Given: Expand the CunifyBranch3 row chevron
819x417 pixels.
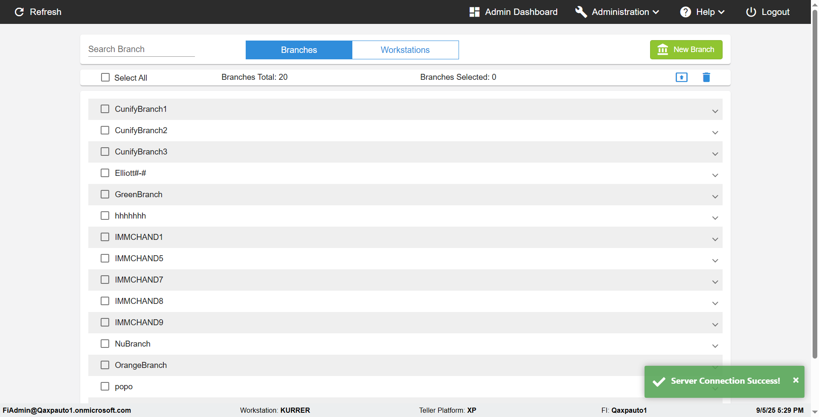Looking at the screenshot, I should (715, 154).
